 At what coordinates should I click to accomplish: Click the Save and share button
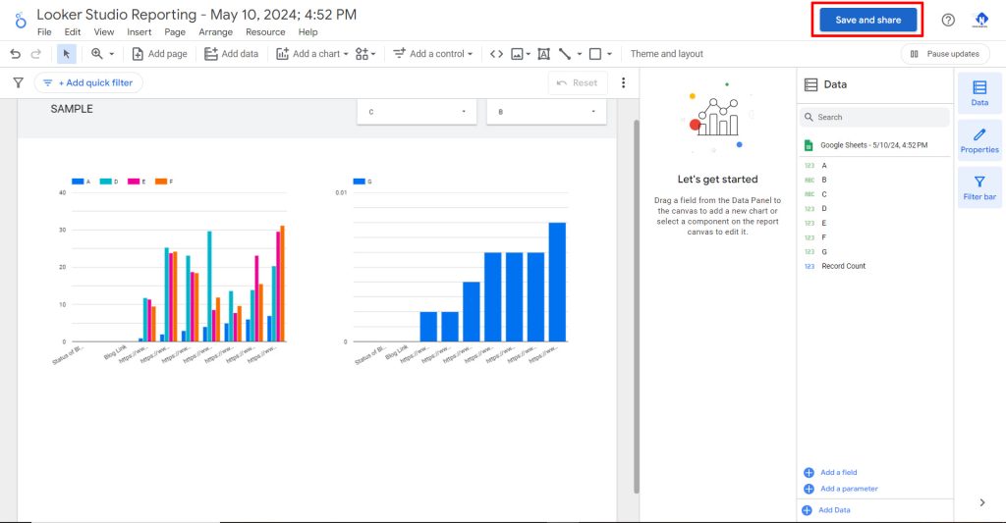click(x=867, y=20)
